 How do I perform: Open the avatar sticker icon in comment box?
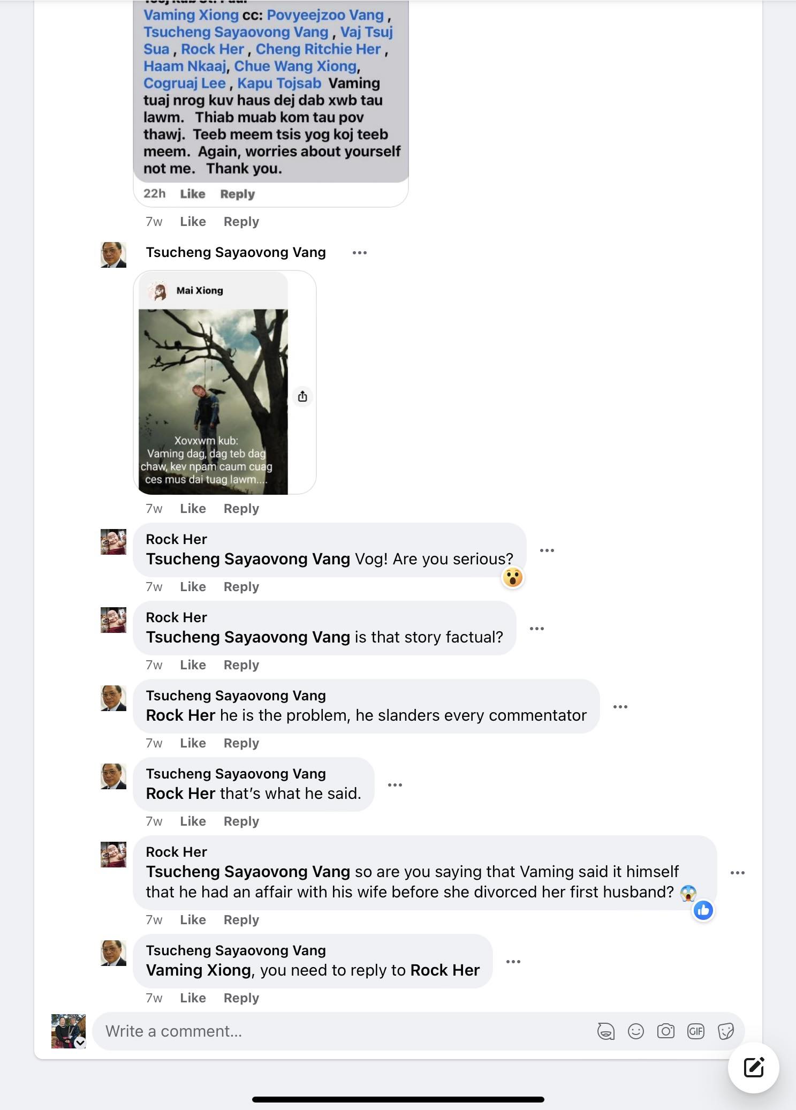coord(605,1031)
